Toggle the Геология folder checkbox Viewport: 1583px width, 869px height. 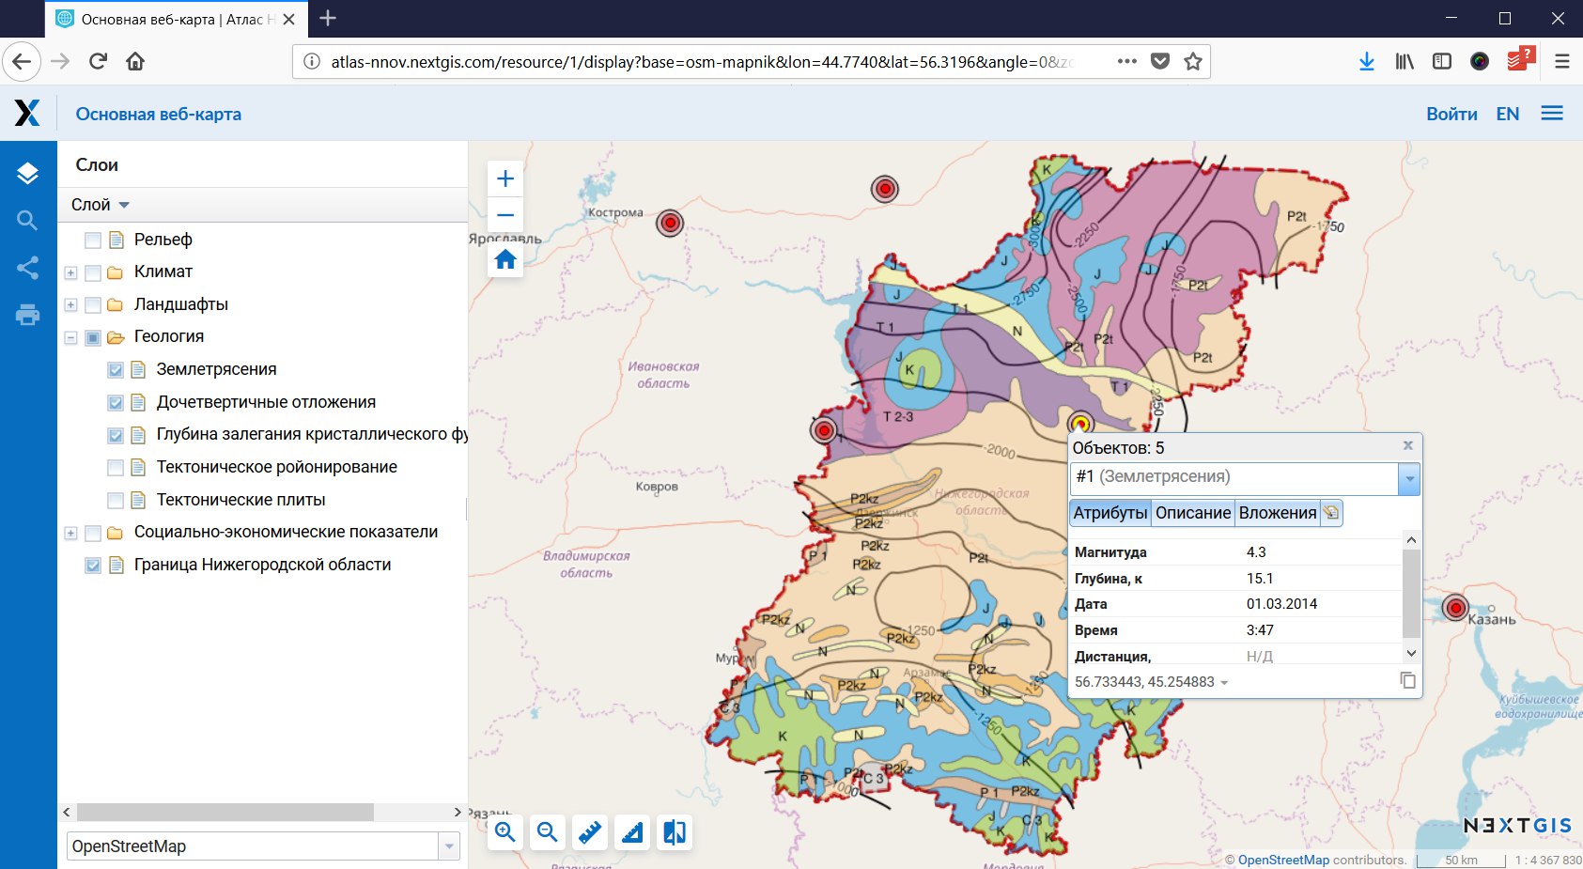(93, 337)
